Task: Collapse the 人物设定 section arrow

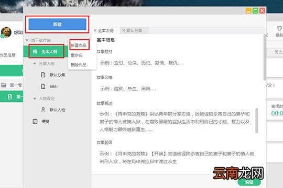Action: coord(35,98)
